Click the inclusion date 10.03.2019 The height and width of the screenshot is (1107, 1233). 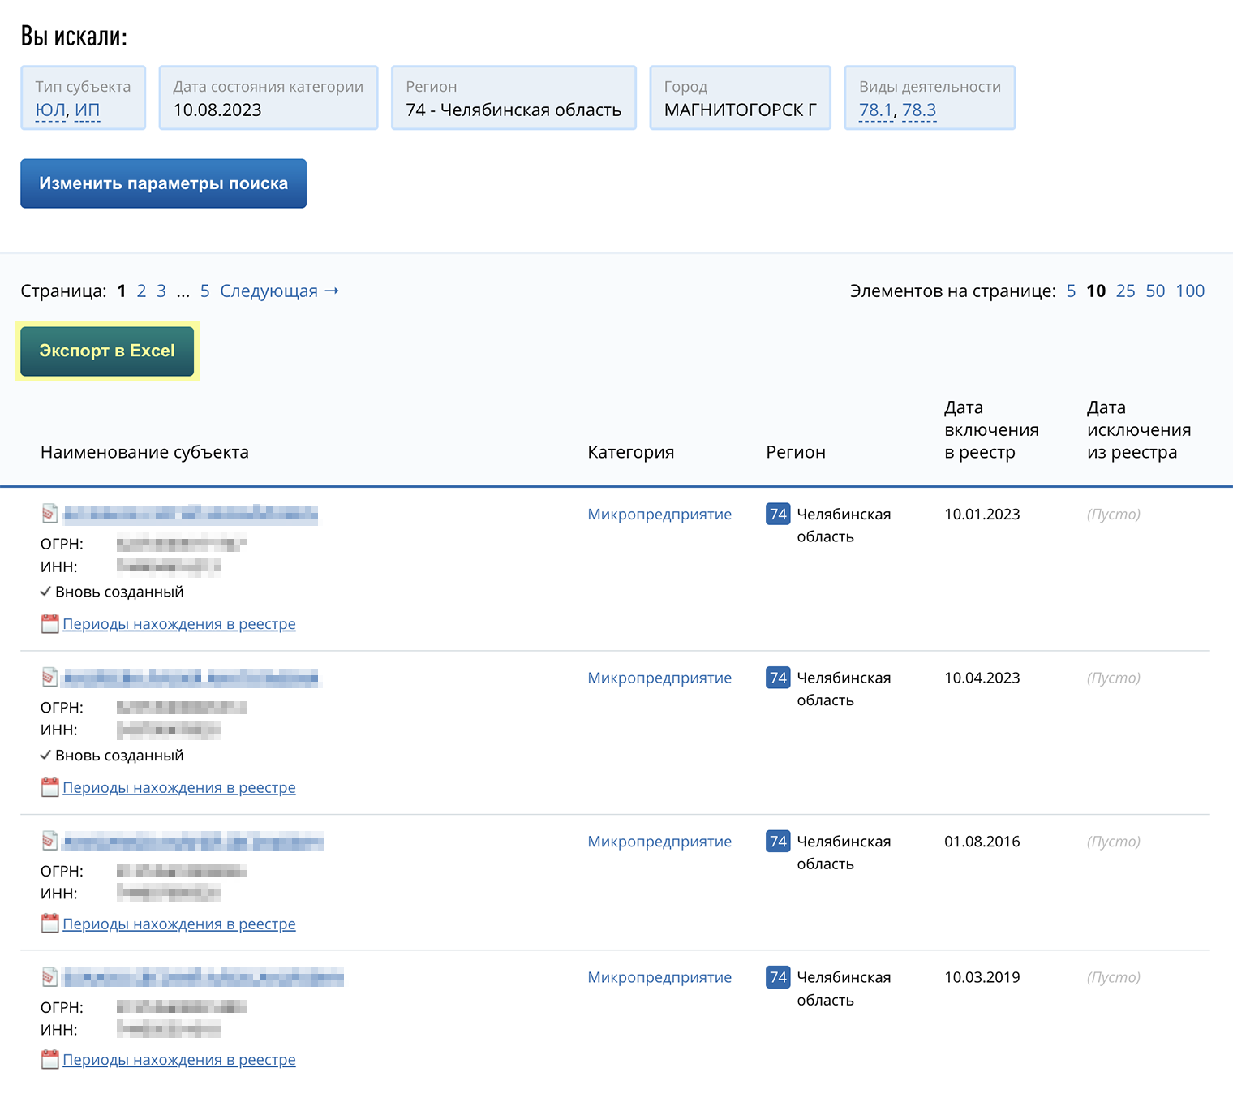coord(982,977)
